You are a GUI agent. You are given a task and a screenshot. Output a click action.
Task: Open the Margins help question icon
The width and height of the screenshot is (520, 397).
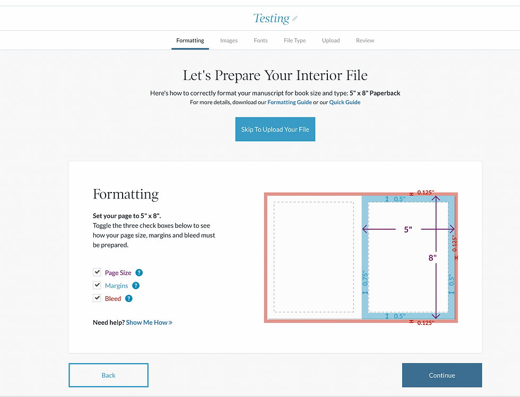136,286
